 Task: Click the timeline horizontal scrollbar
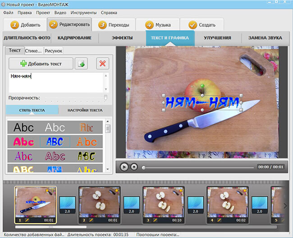coord(50,227)
